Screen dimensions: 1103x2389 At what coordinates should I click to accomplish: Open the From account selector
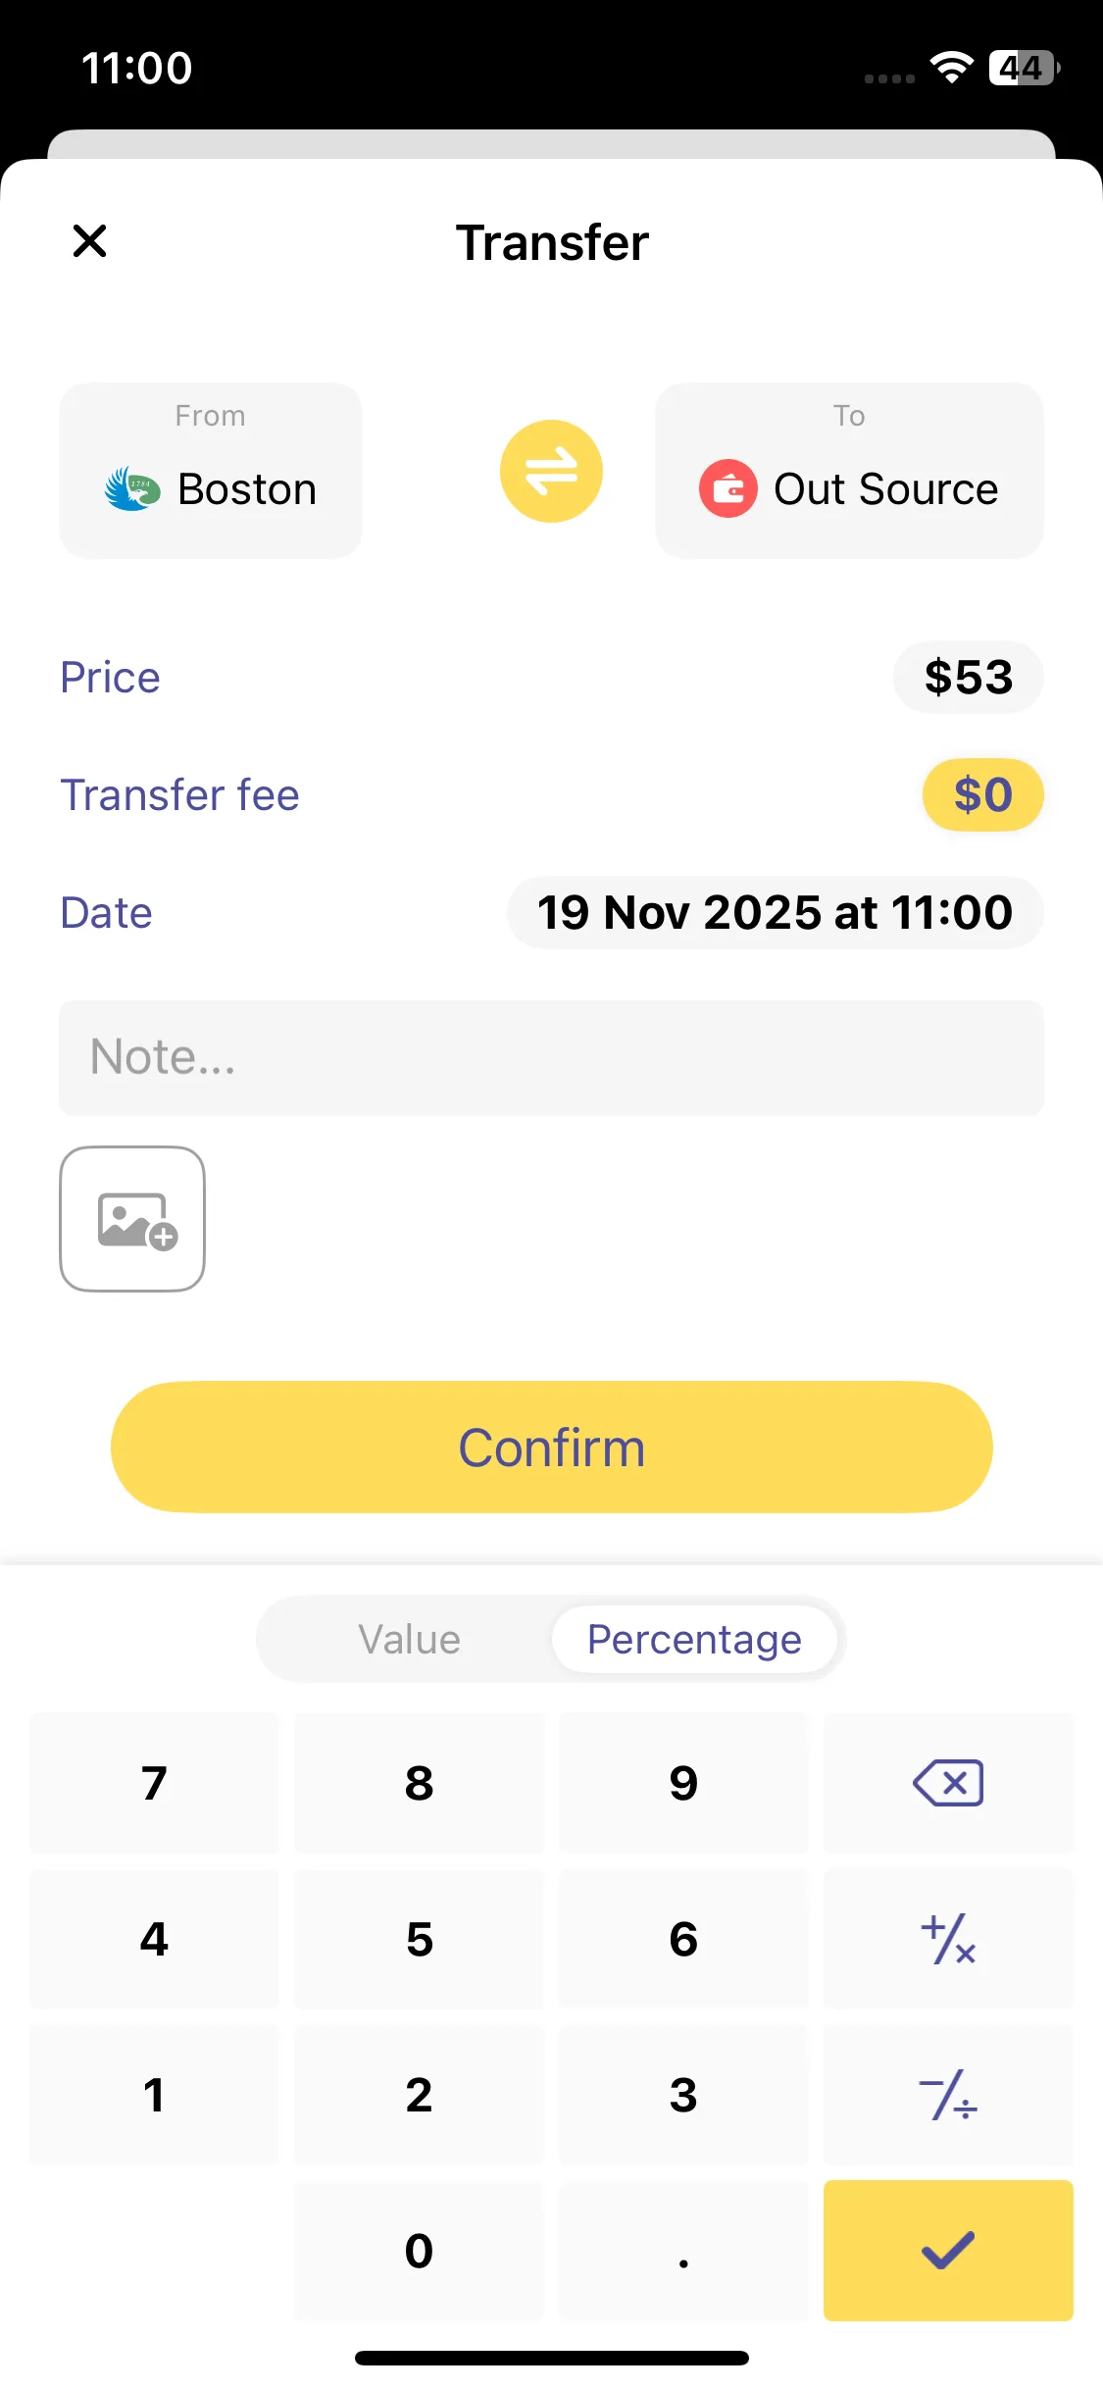(x=211, y=471)
